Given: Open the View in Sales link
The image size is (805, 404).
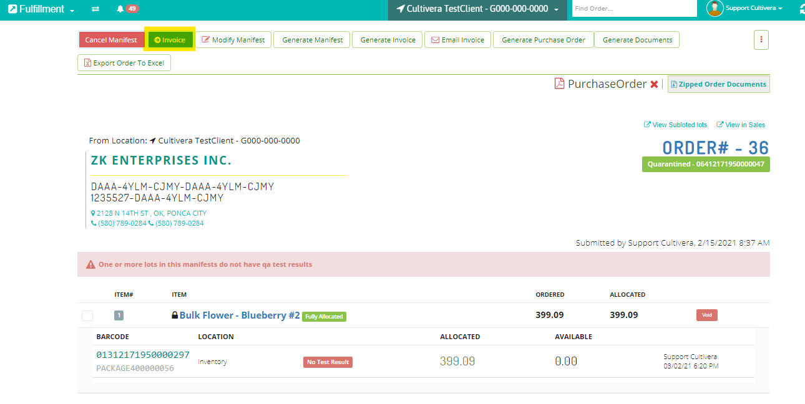Looking at the screenshot, I should (741, 125).
